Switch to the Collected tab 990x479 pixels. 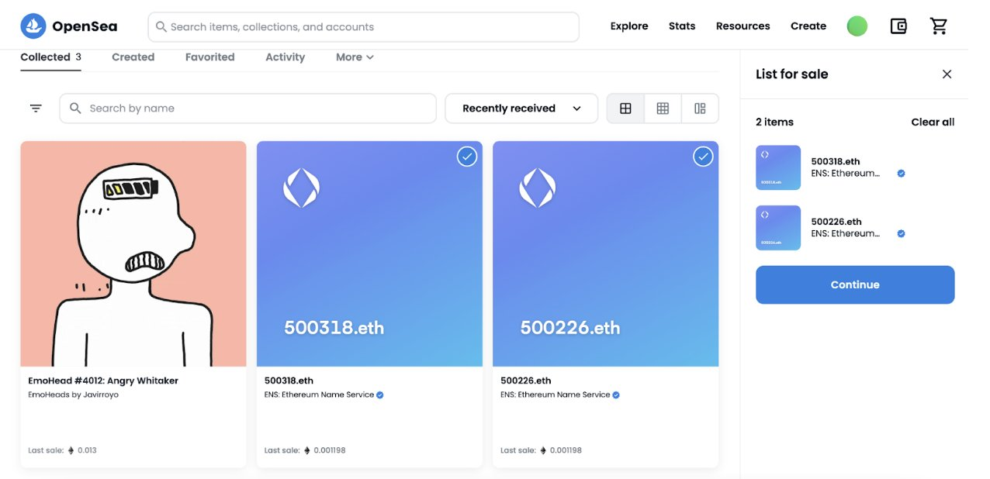pos(51,57)
